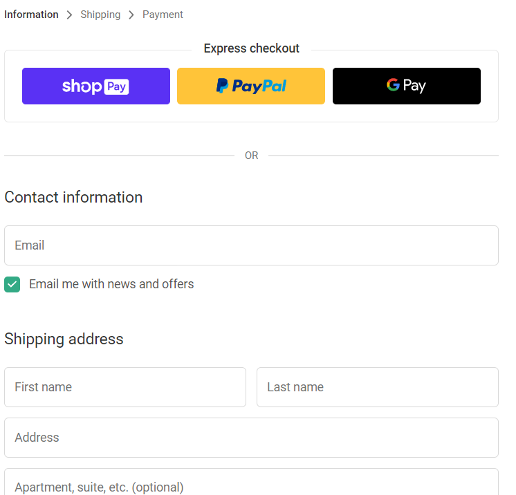Screen dimensions: 516x495
Task: Jump to the Payment breadcrumb step
Action: (x=163, y=15)
